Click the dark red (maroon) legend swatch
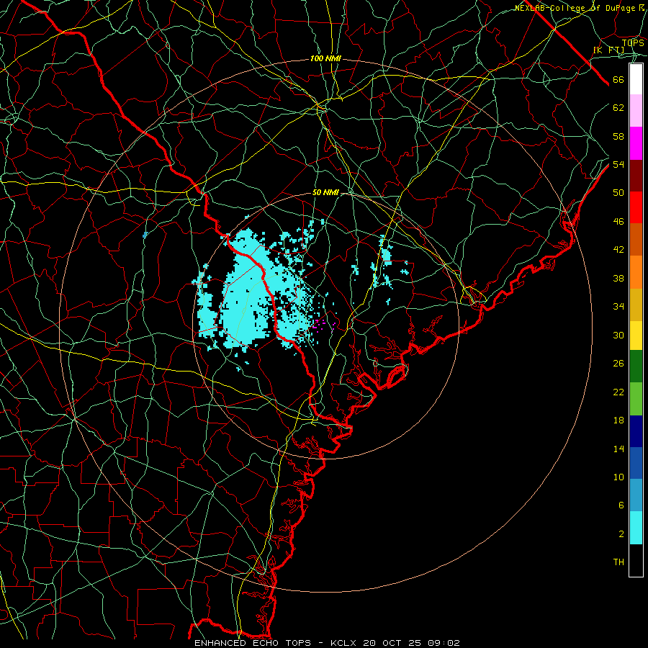 (636, 176)
